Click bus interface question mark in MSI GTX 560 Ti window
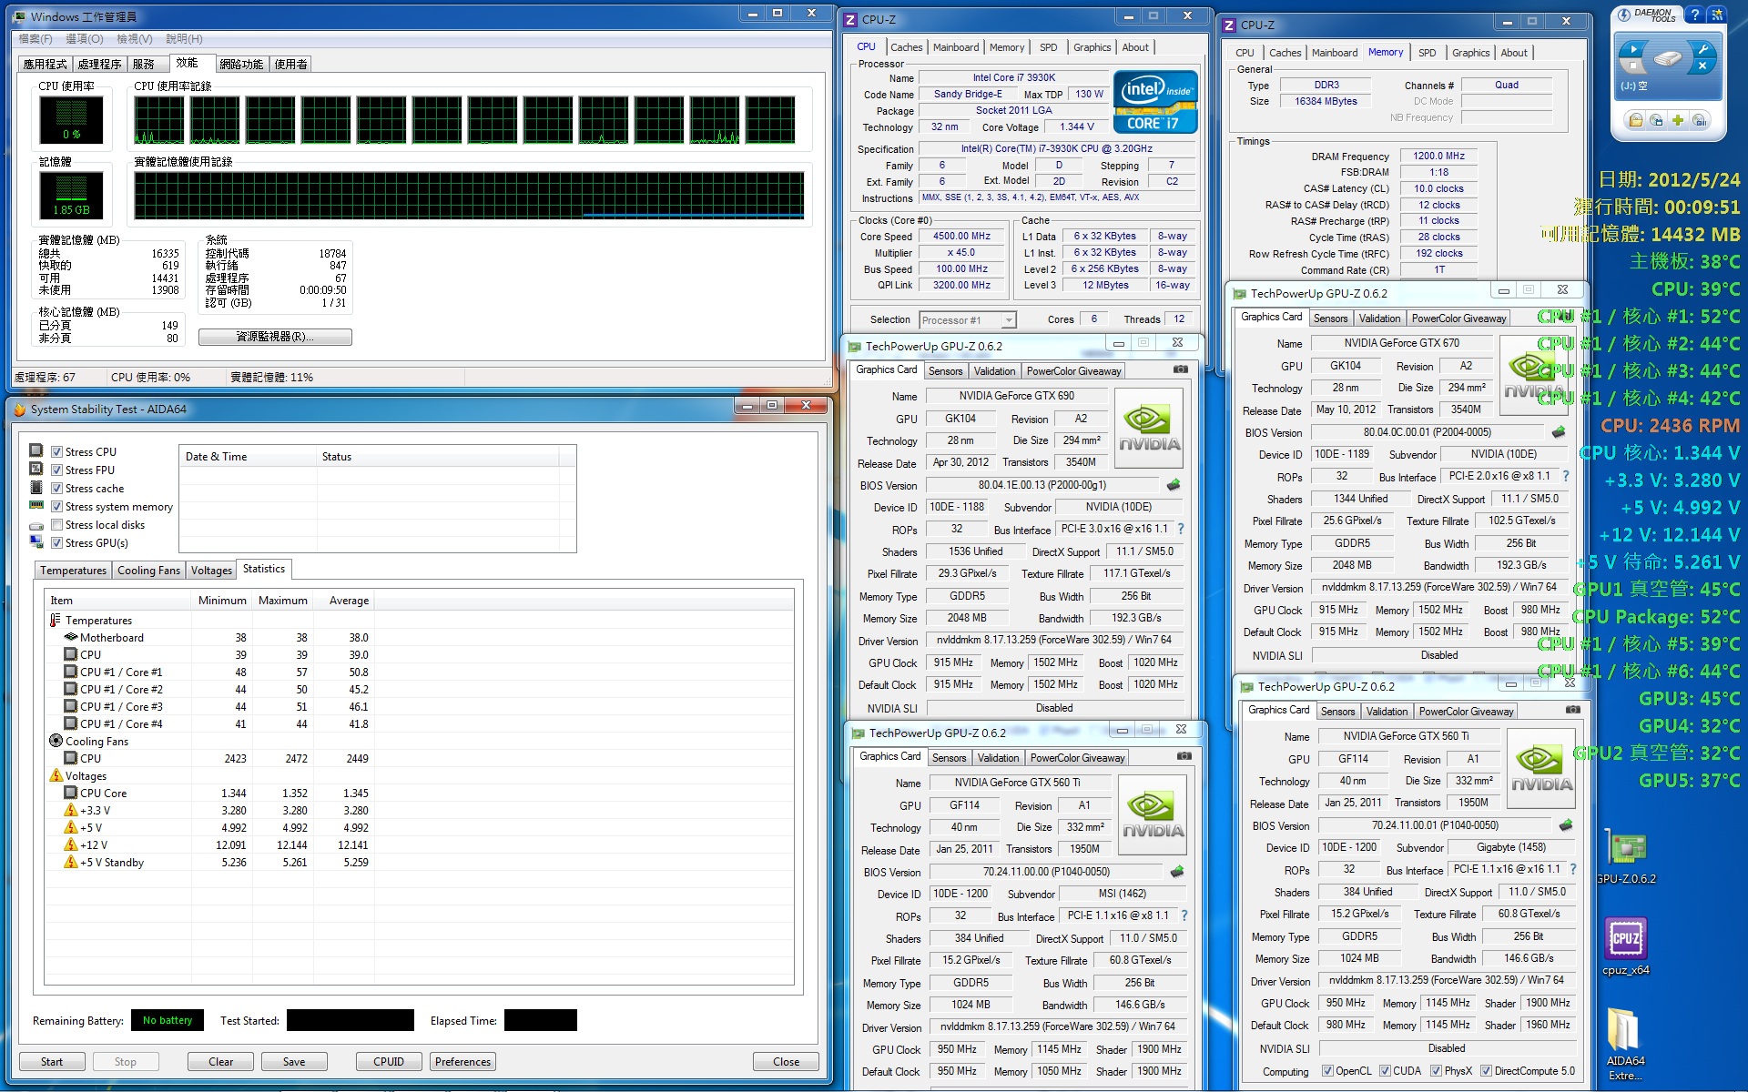The image size is (1748, 1092). pyautogui.click(x=1184, y=915)
